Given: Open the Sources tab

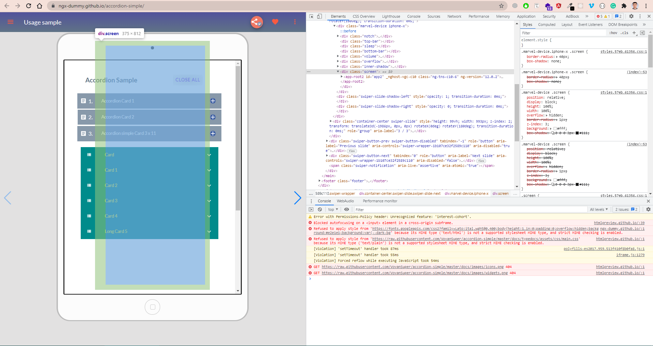Looking at the screenshot, I should 434,16.
